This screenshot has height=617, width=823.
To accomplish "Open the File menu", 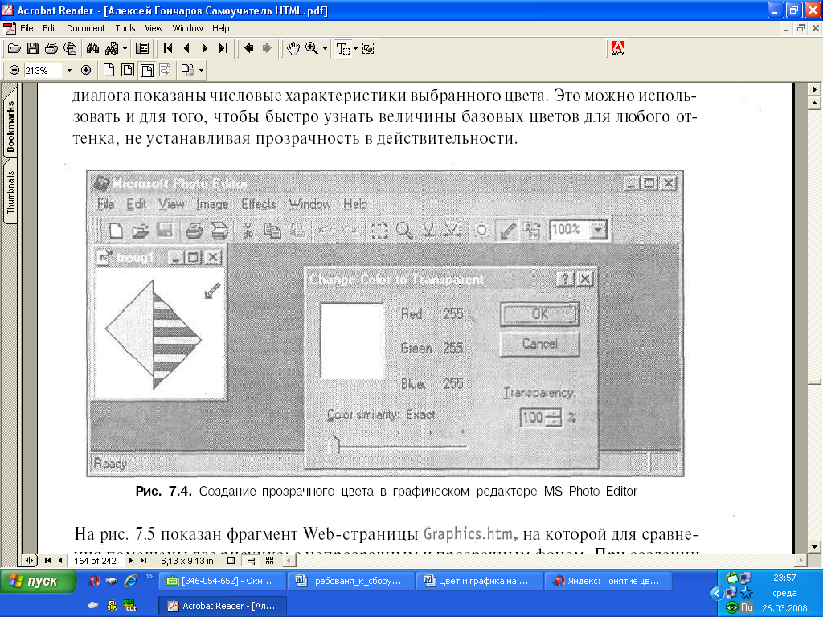I will [x=27, y=28].
